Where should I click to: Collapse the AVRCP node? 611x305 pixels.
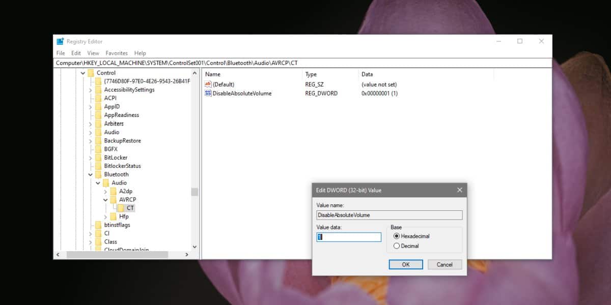tap(105, 200)
